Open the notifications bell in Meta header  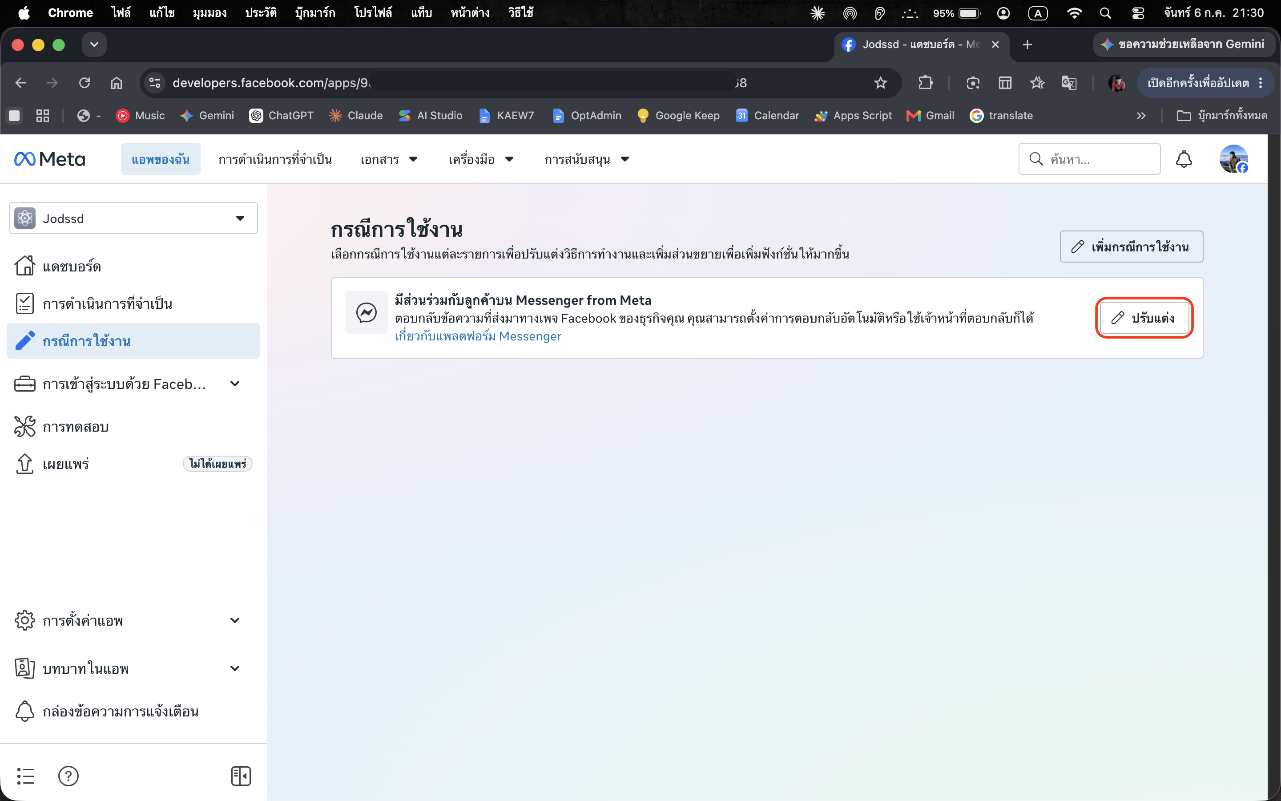tap(1184, 159)
